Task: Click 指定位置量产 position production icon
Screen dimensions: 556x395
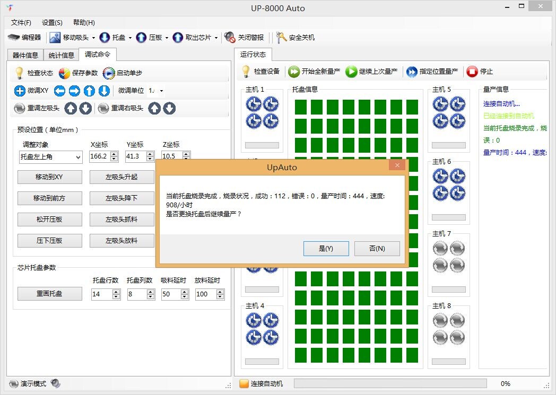Action: (412, 72)
